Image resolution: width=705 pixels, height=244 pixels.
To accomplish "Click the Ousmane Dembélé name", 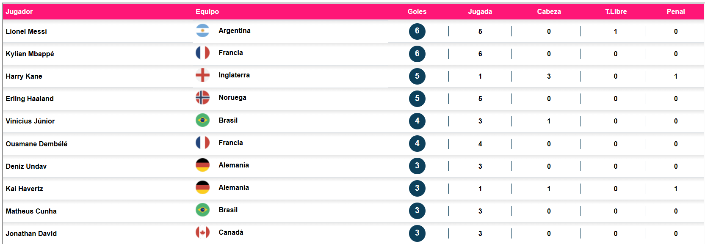I will [x=36, y=144].
